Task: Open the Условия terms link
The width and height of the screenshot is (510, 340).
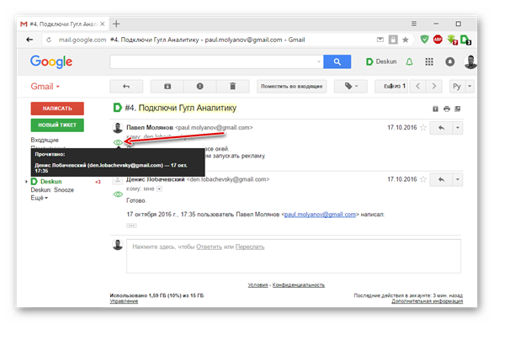Action: pyautogui.click(x=258, y=285)
